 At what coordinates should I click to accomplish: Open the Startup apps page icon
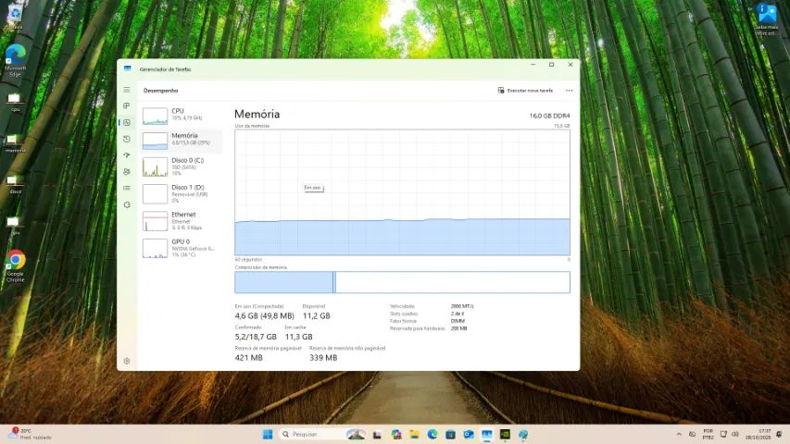click(x=127, y=155)
